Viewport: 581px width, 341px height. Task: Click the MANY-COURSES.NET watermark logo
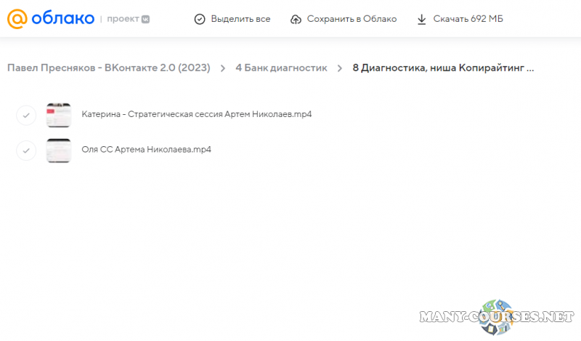coord(501,317)
